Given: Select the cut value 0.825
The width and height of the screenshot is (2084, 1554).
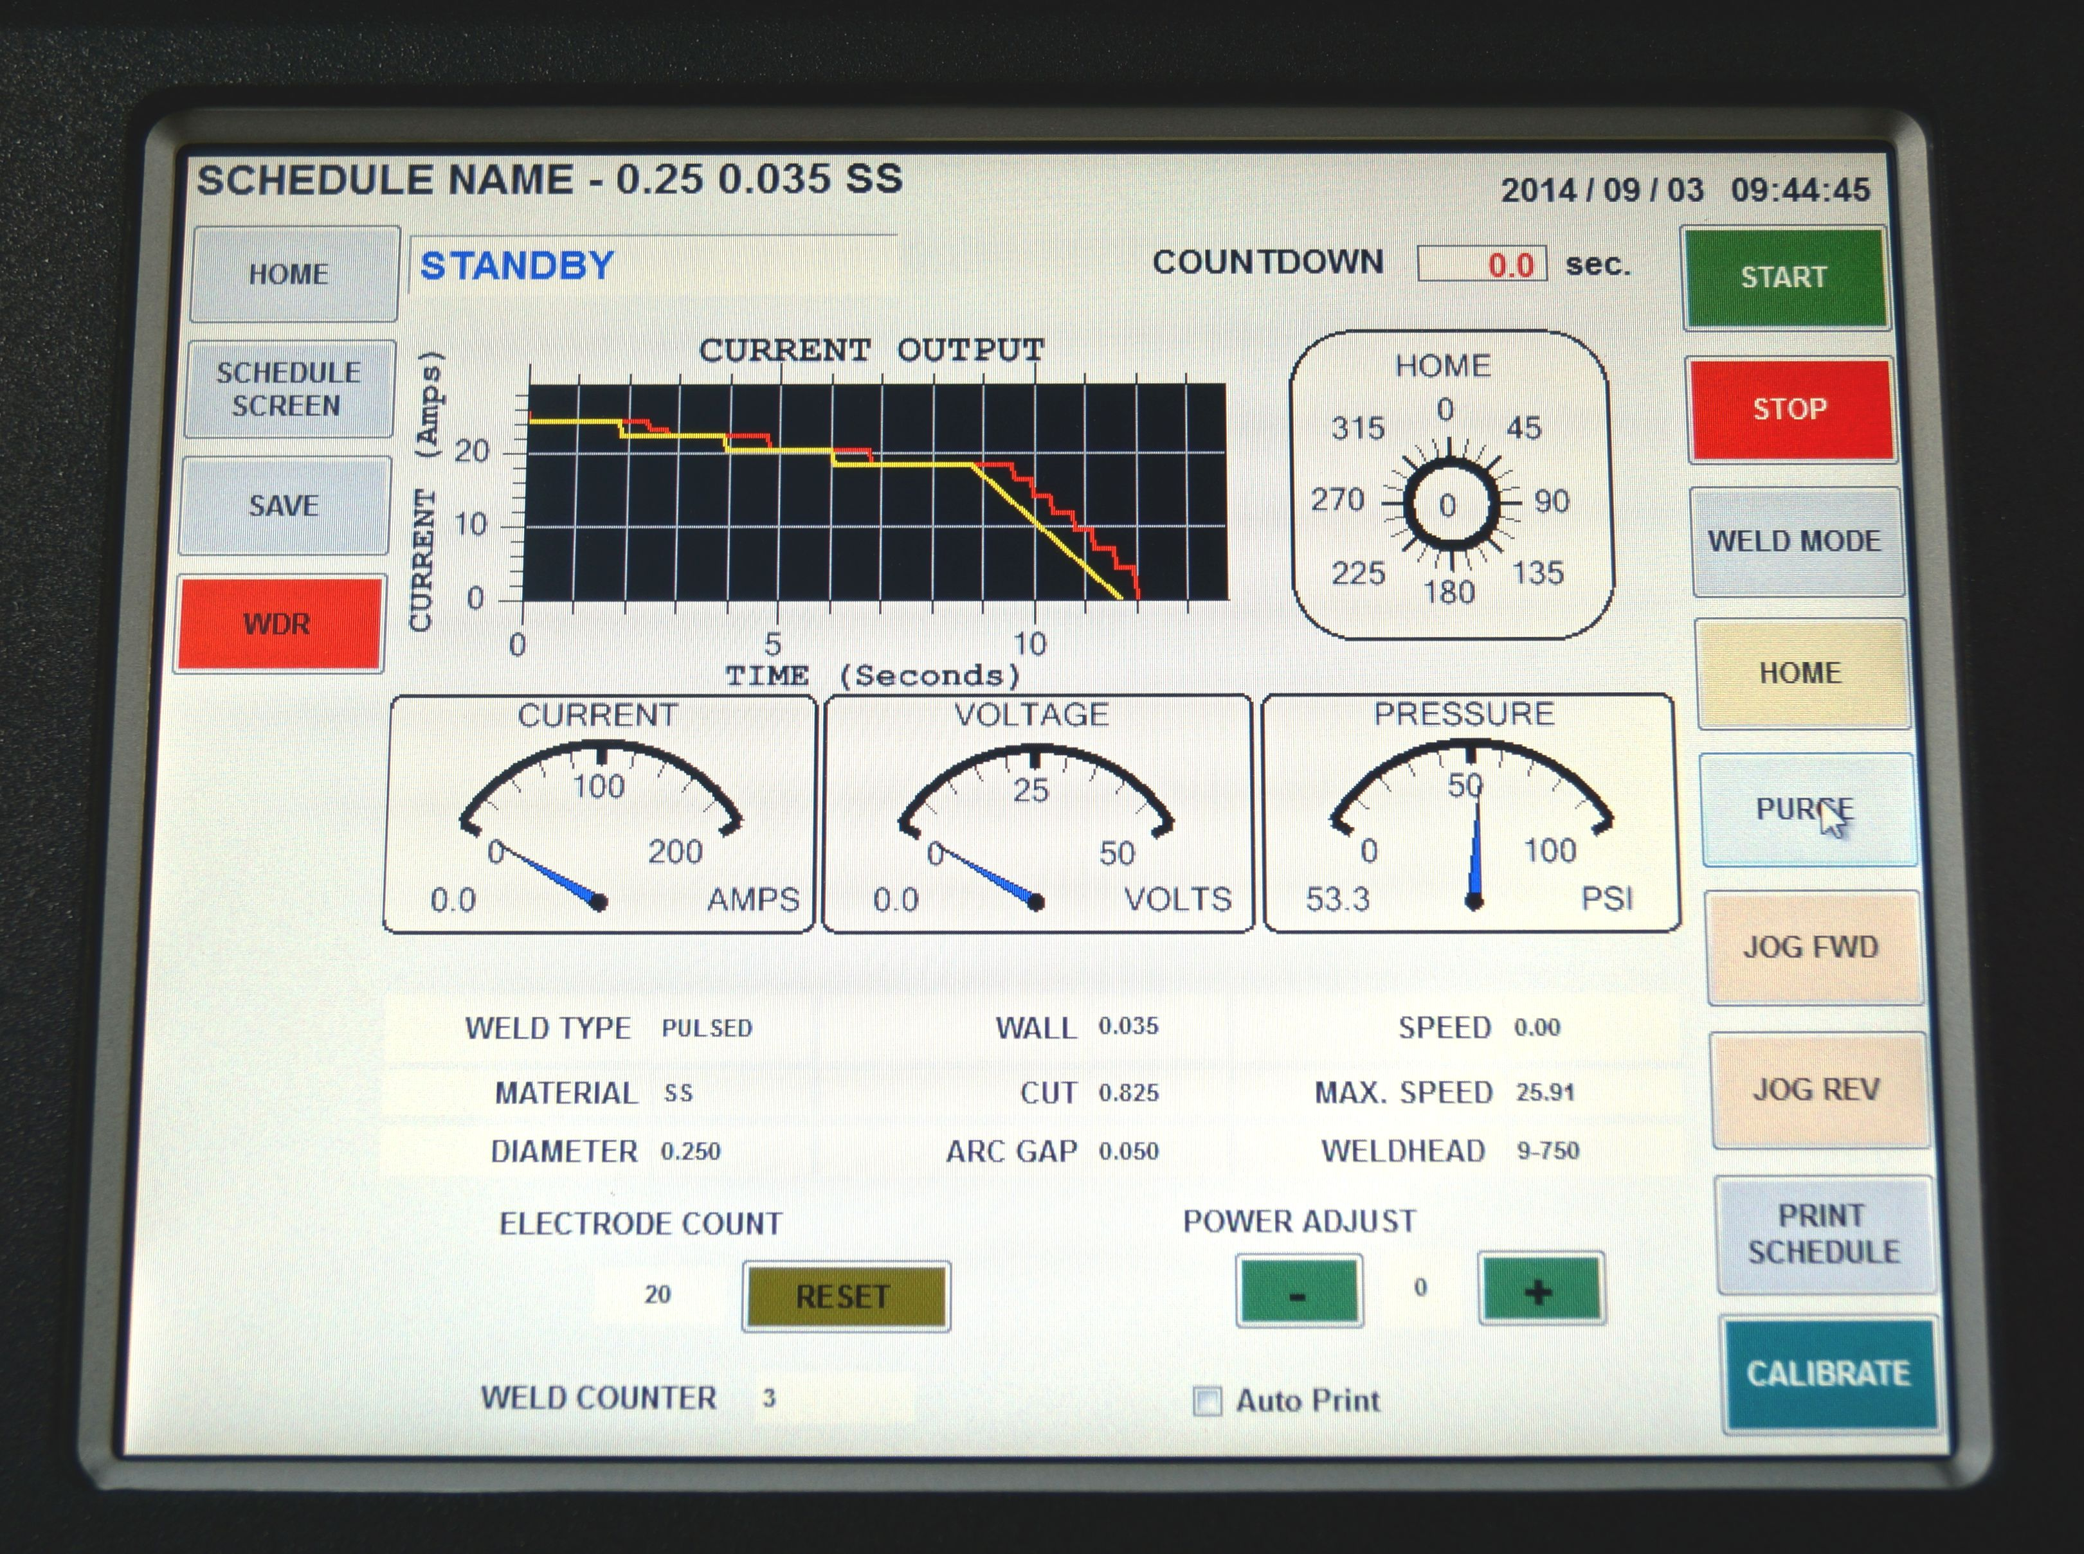Looking at the screenshot, I should point(1128,1092).
